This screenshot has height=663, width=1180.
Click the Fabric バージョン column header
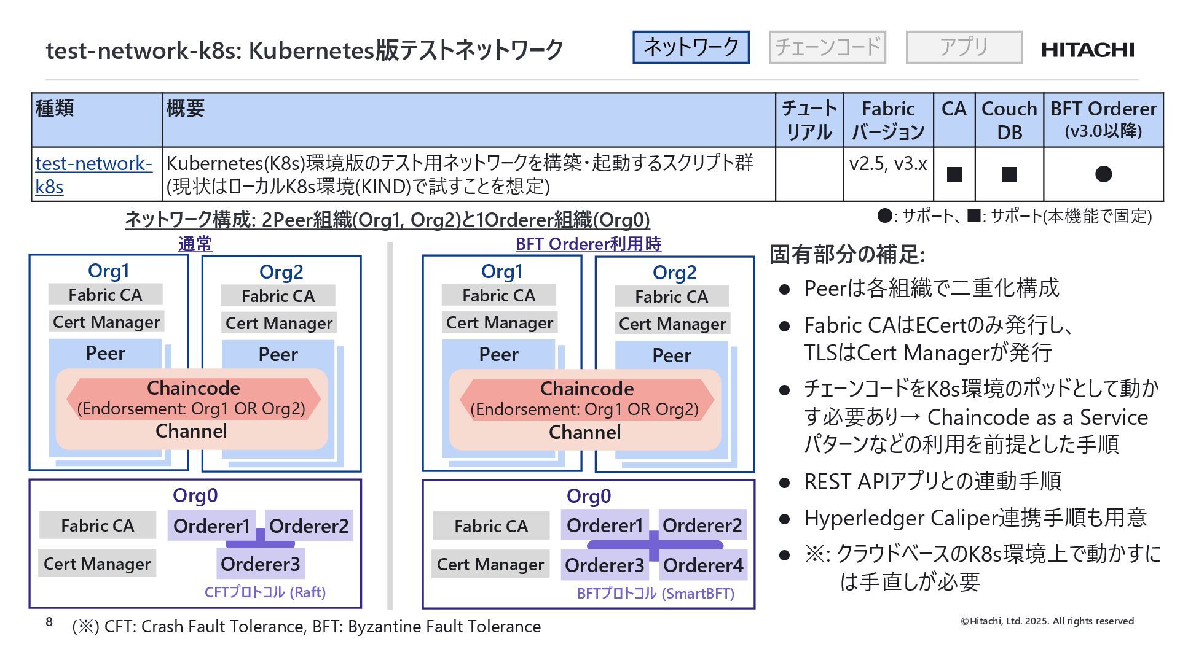888,120
